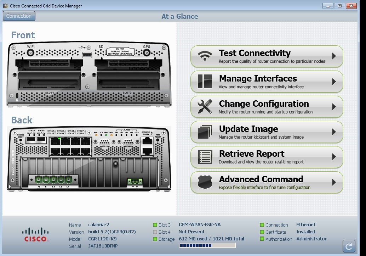Screen dimensions: 366x256
Task: Select the Manage Interfaces title
Action: coord(258,79)
